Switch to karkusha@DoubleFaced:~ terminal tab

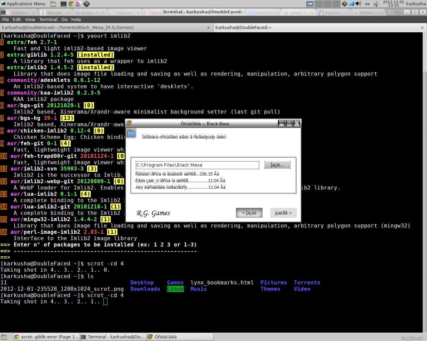(x=320, y=28)
